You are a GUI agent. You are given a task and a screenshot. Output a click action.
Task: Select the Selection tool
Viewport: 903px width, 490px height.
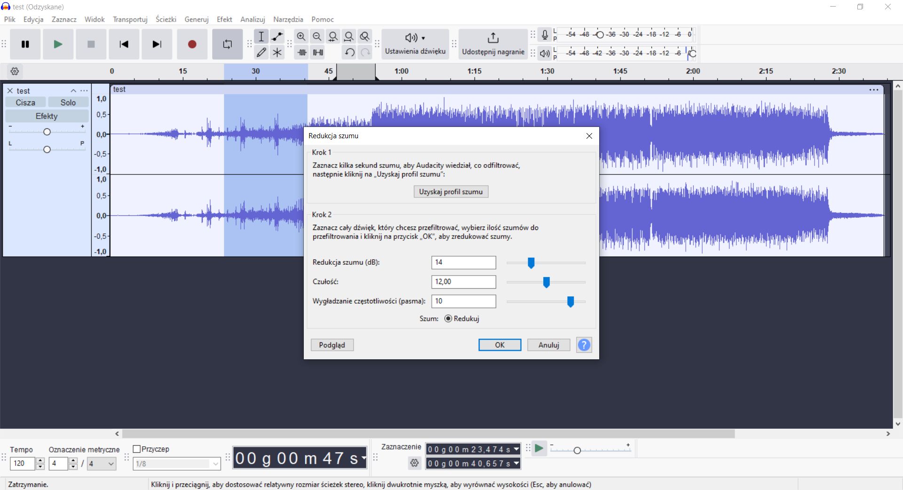point(261,36)
